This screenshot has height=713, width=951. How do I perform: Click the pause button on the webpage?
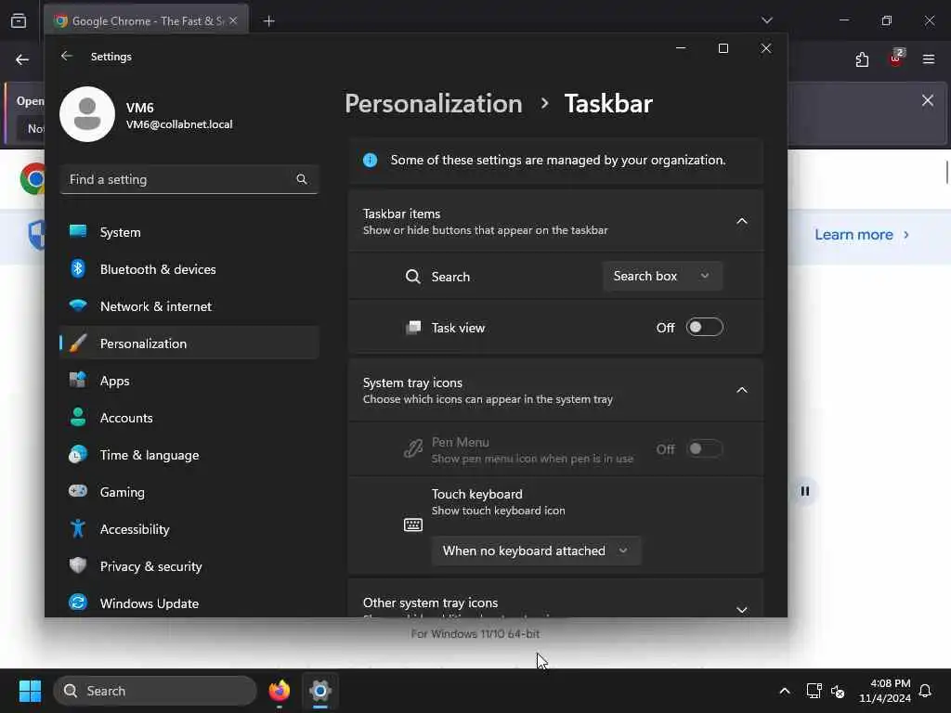pos(805,491)
